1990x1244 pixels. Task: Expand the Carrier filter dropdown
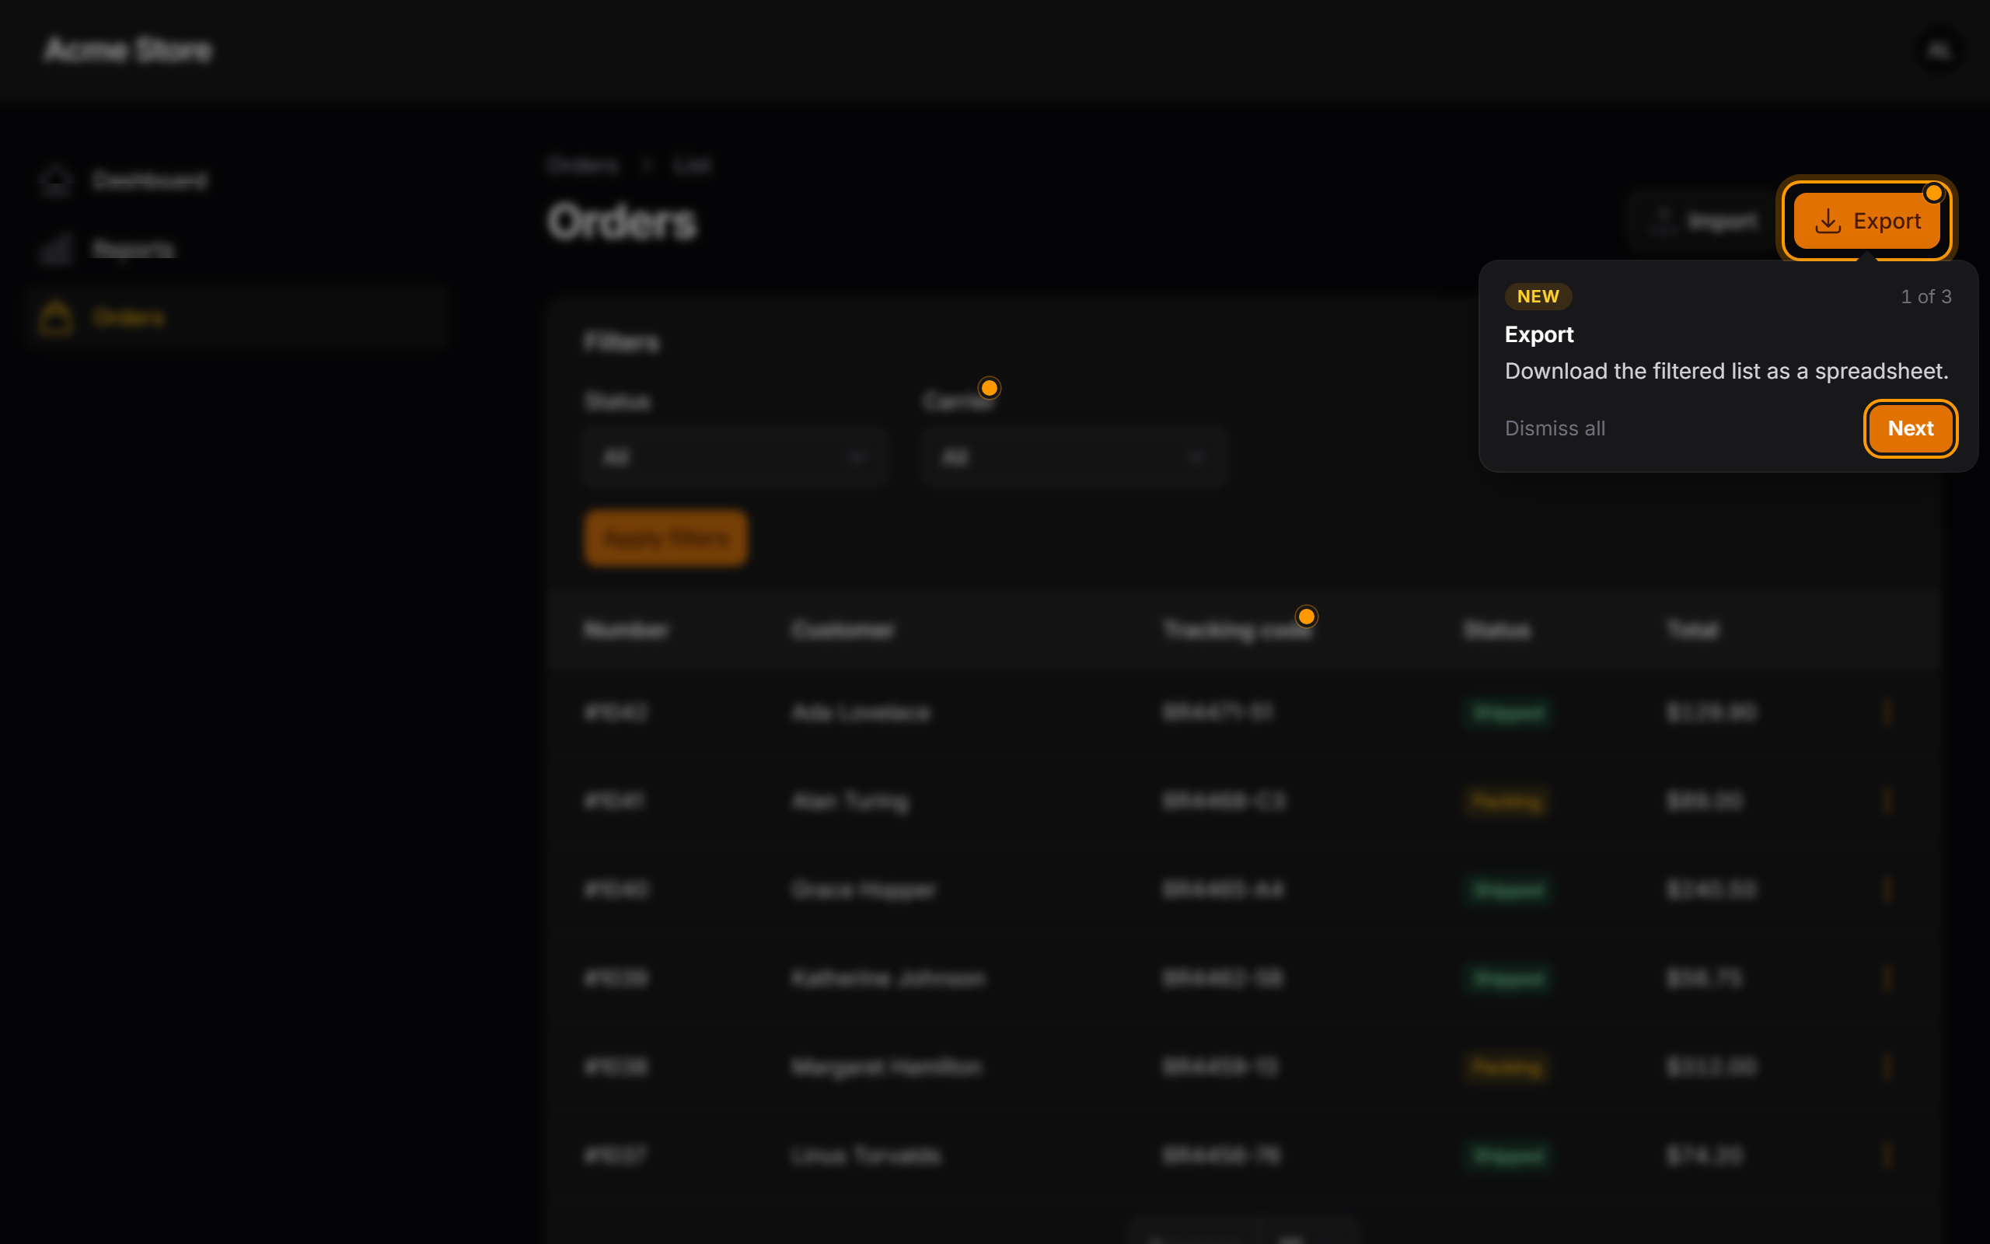click(x=1073, y=456)
